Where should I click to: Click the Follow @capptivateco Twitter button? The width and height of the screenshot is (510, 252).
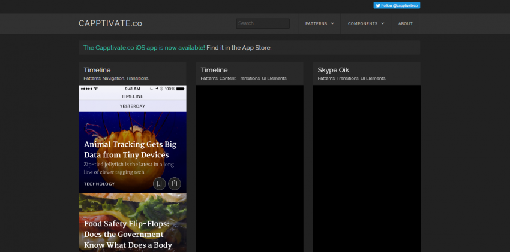tap(397, 5)
